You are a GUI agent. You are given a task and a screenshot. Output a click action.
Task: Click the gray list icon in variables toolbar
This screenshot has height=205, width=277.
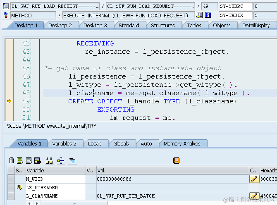point(29,160)
